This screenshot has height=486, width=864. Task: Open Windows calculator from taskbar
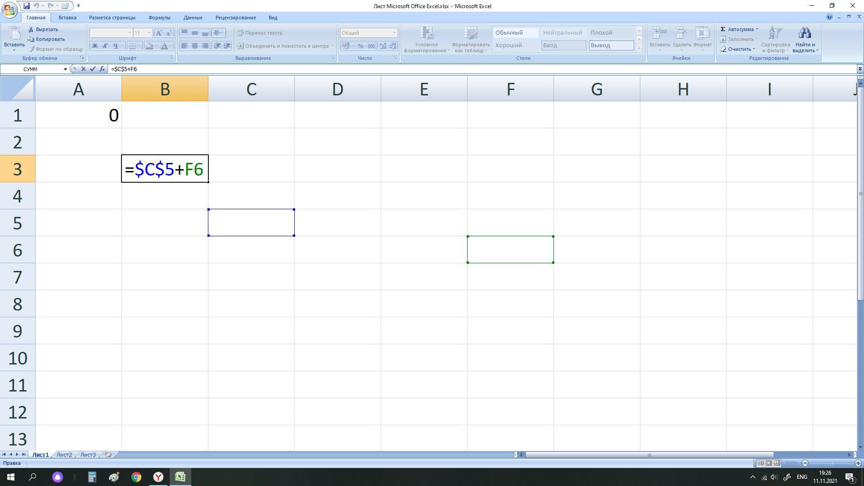click(92, 477)
